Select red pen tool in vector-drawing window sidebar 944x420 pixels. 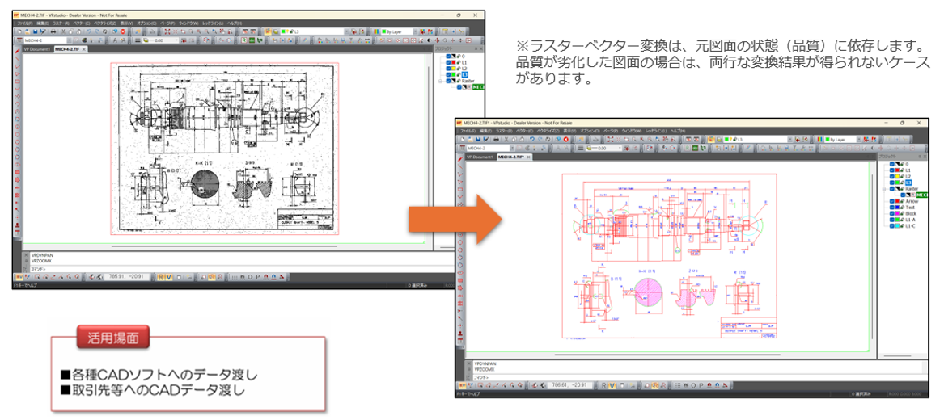(460, 160)
